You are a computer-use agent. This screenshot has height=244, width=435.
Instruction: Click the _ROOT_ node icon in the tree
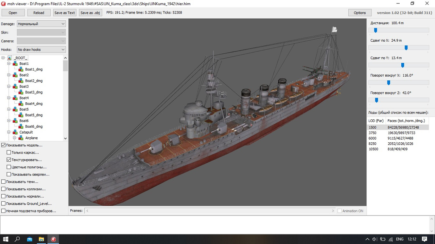click(10, 58)
